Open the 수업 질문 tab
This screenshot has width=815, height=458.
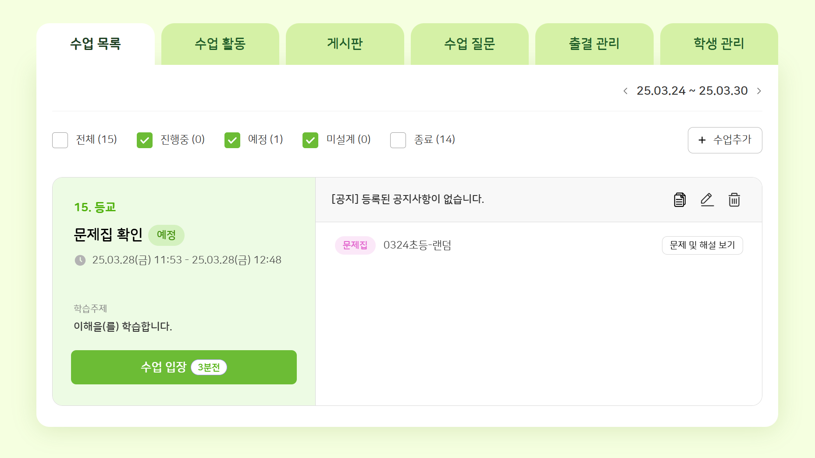tap(470, 44)
